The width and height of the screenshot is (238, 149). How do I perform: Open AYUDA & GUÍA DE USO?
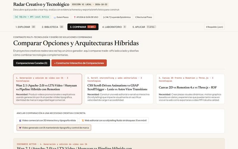tap(86, 17)
